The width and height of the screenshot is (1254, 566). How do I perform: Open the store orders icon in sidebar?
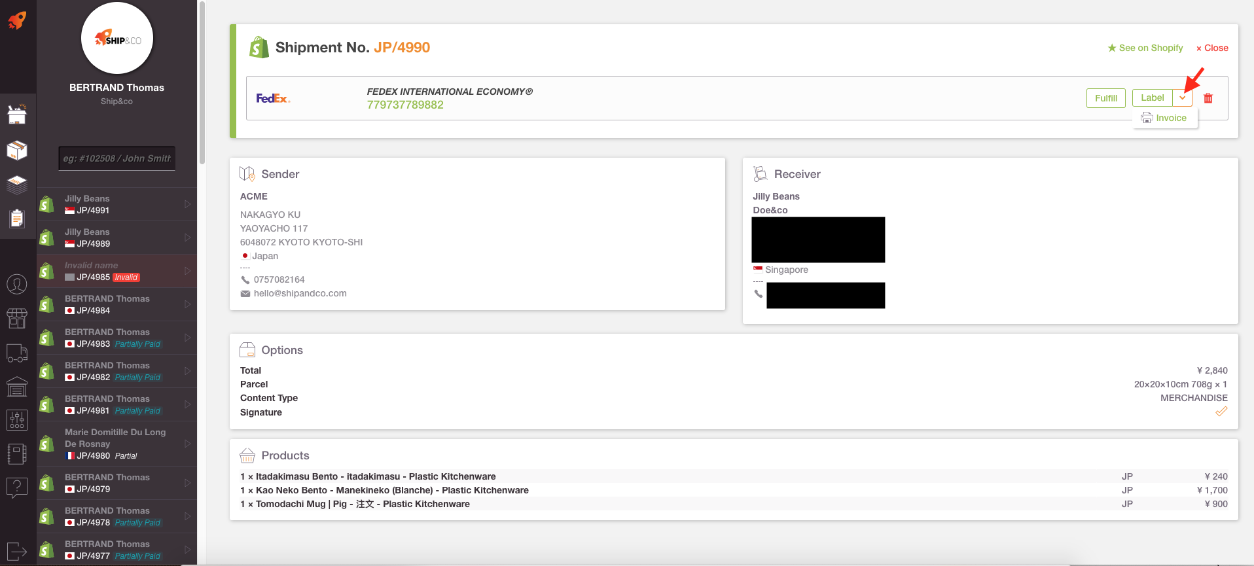[x=17, y=114]
